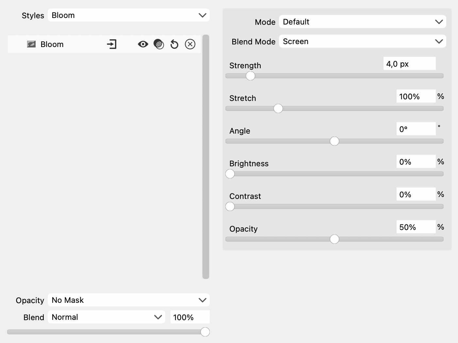Click the arrow-into-box icon in Bloom row

(x=112, y=44)
